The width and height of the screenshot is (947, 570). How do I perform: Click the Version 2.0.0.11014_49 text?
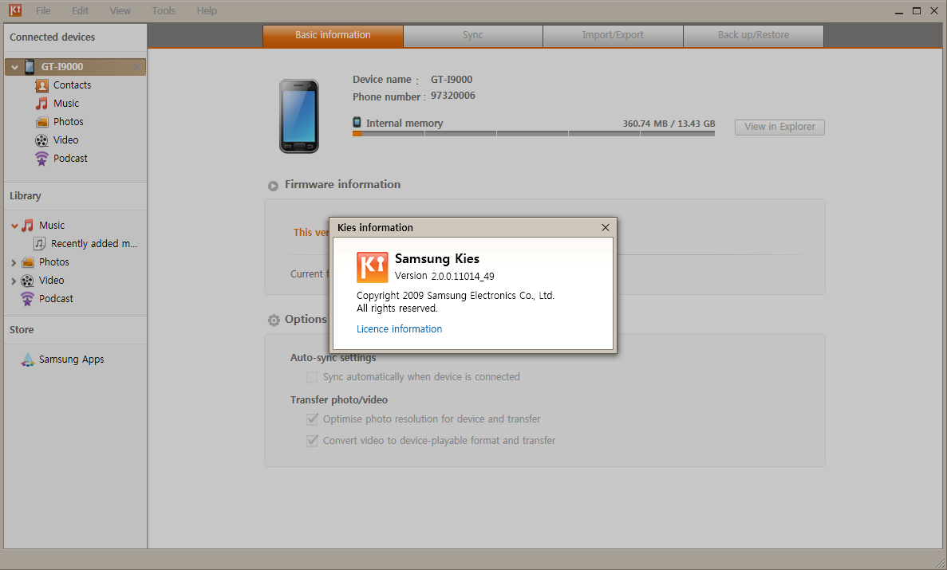pyautogui.click(x=444, y=276)
